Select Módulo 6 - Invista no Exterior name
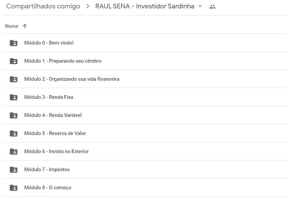287x200 pixels. [x=56, y=151]
